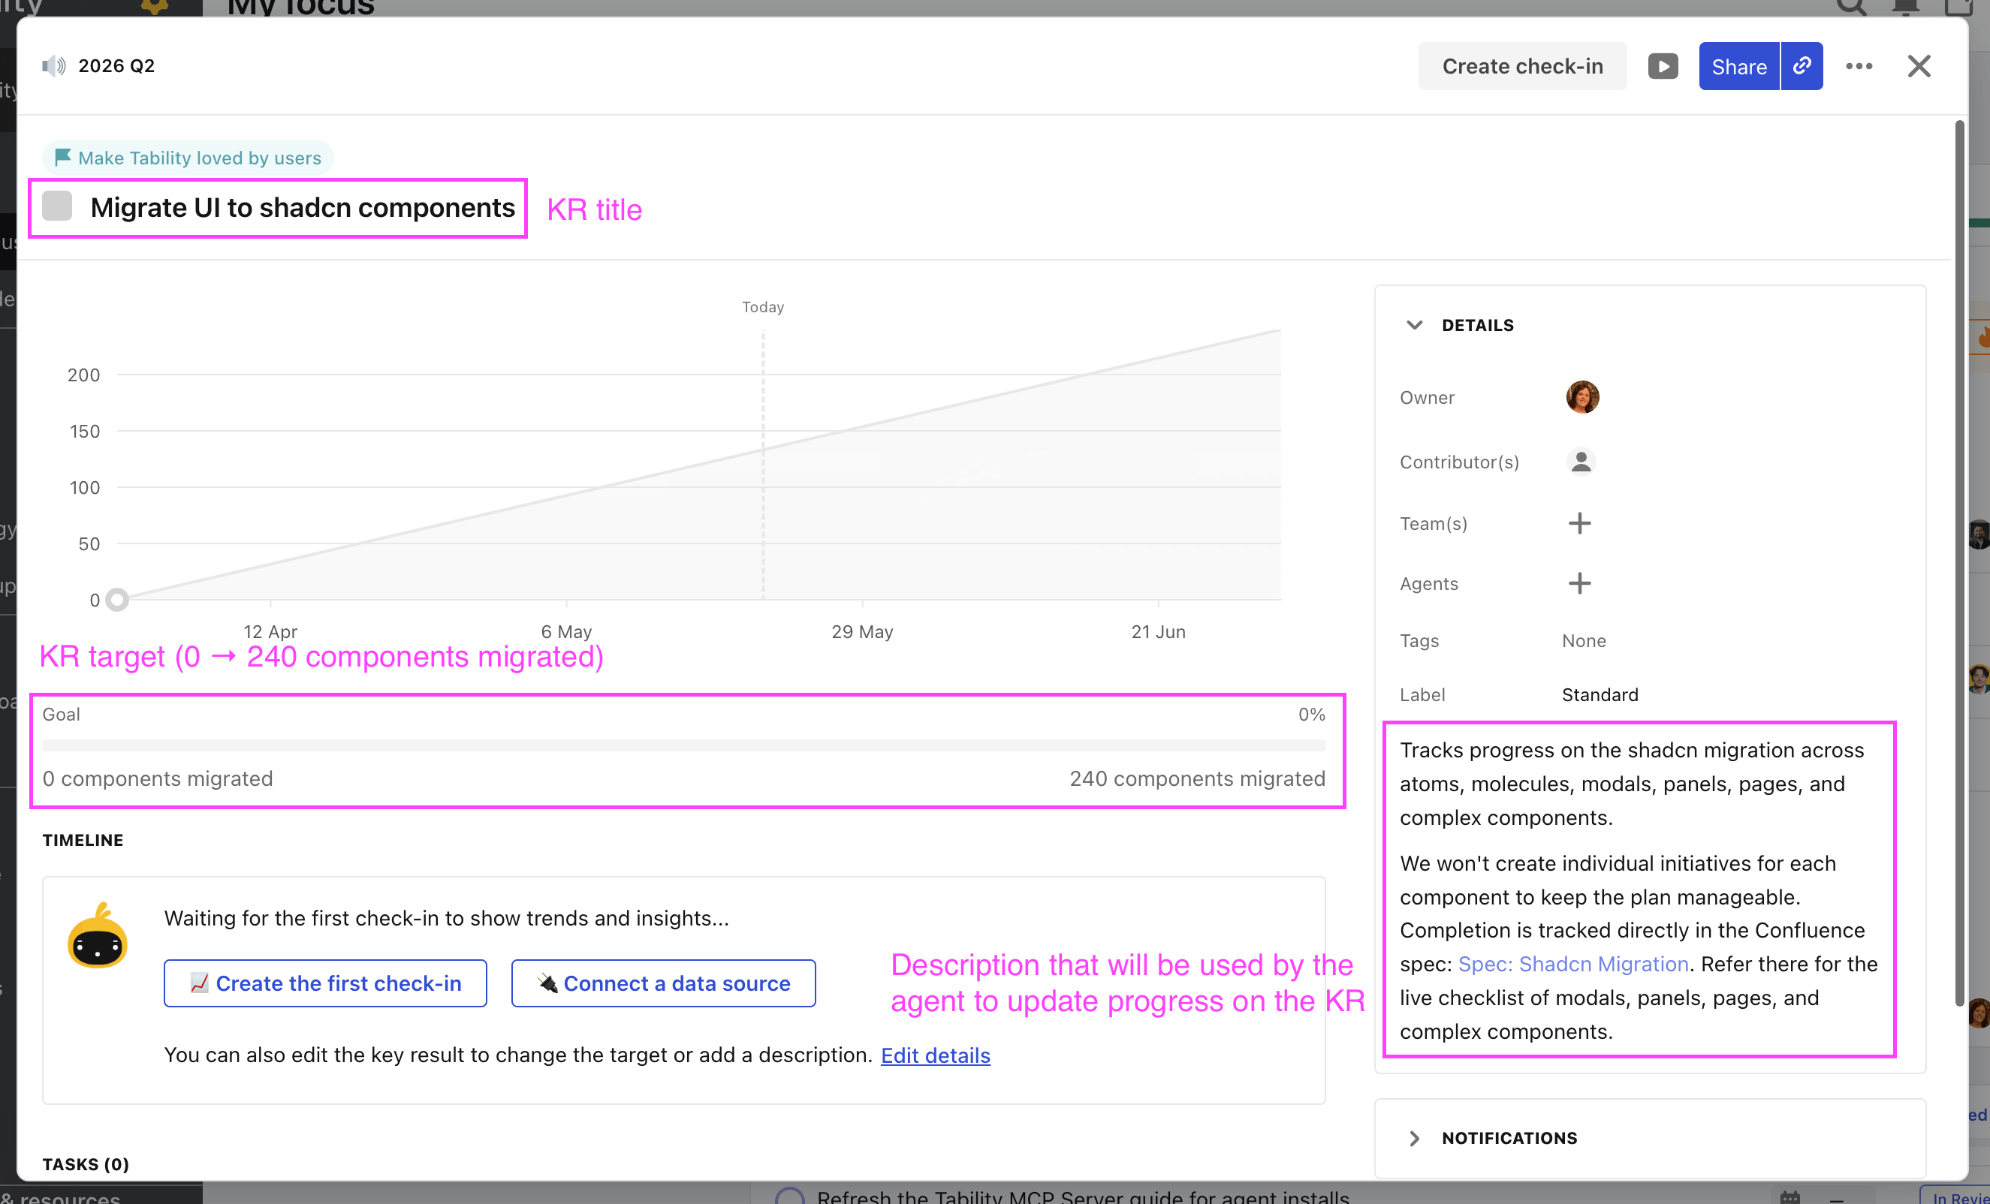Screen dimensions: 1990x1204
Task: Click the search icon in background header
Action: 1850,8
